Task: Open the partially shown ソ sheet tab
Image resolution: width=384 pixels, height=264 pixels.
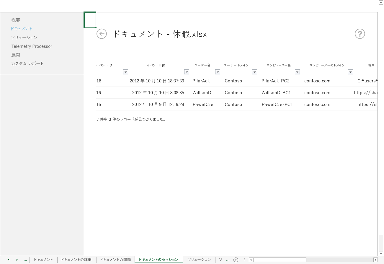Action: point(220,260)
